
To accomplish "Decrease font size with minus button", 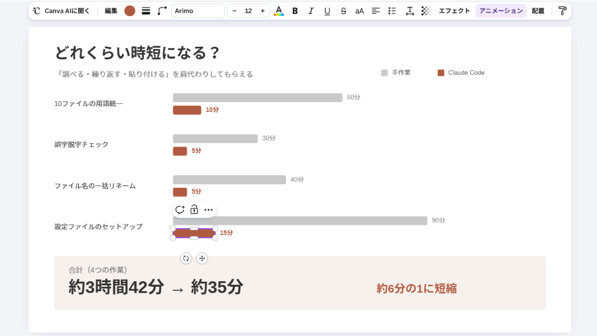I will (x=234, y=11).
